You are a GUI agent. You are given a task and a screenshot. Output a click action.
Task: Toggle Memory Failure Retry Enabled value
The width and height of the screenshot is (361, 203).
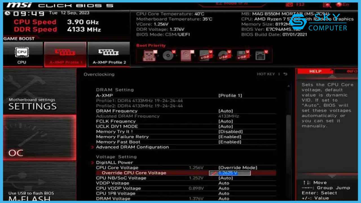click(230, 137)
